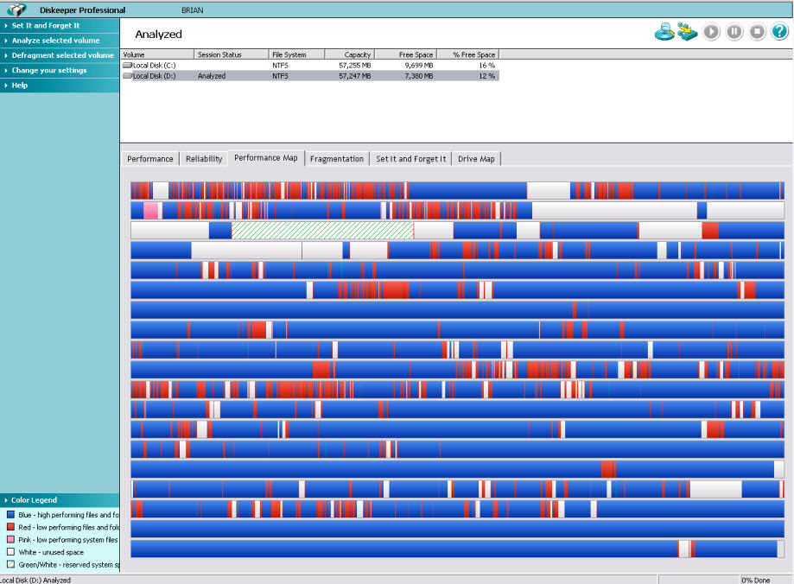Image resolution: width=794 pixels, height=584 pixels.
Task: Expand the Help item in sidebar
Action: click(60, 85)
